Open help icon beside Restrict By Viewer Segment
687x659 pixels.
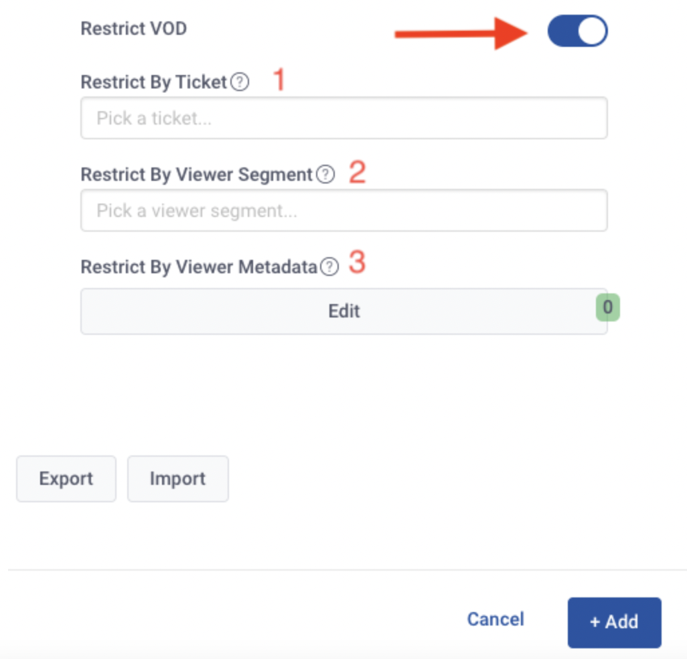point(325,174)
